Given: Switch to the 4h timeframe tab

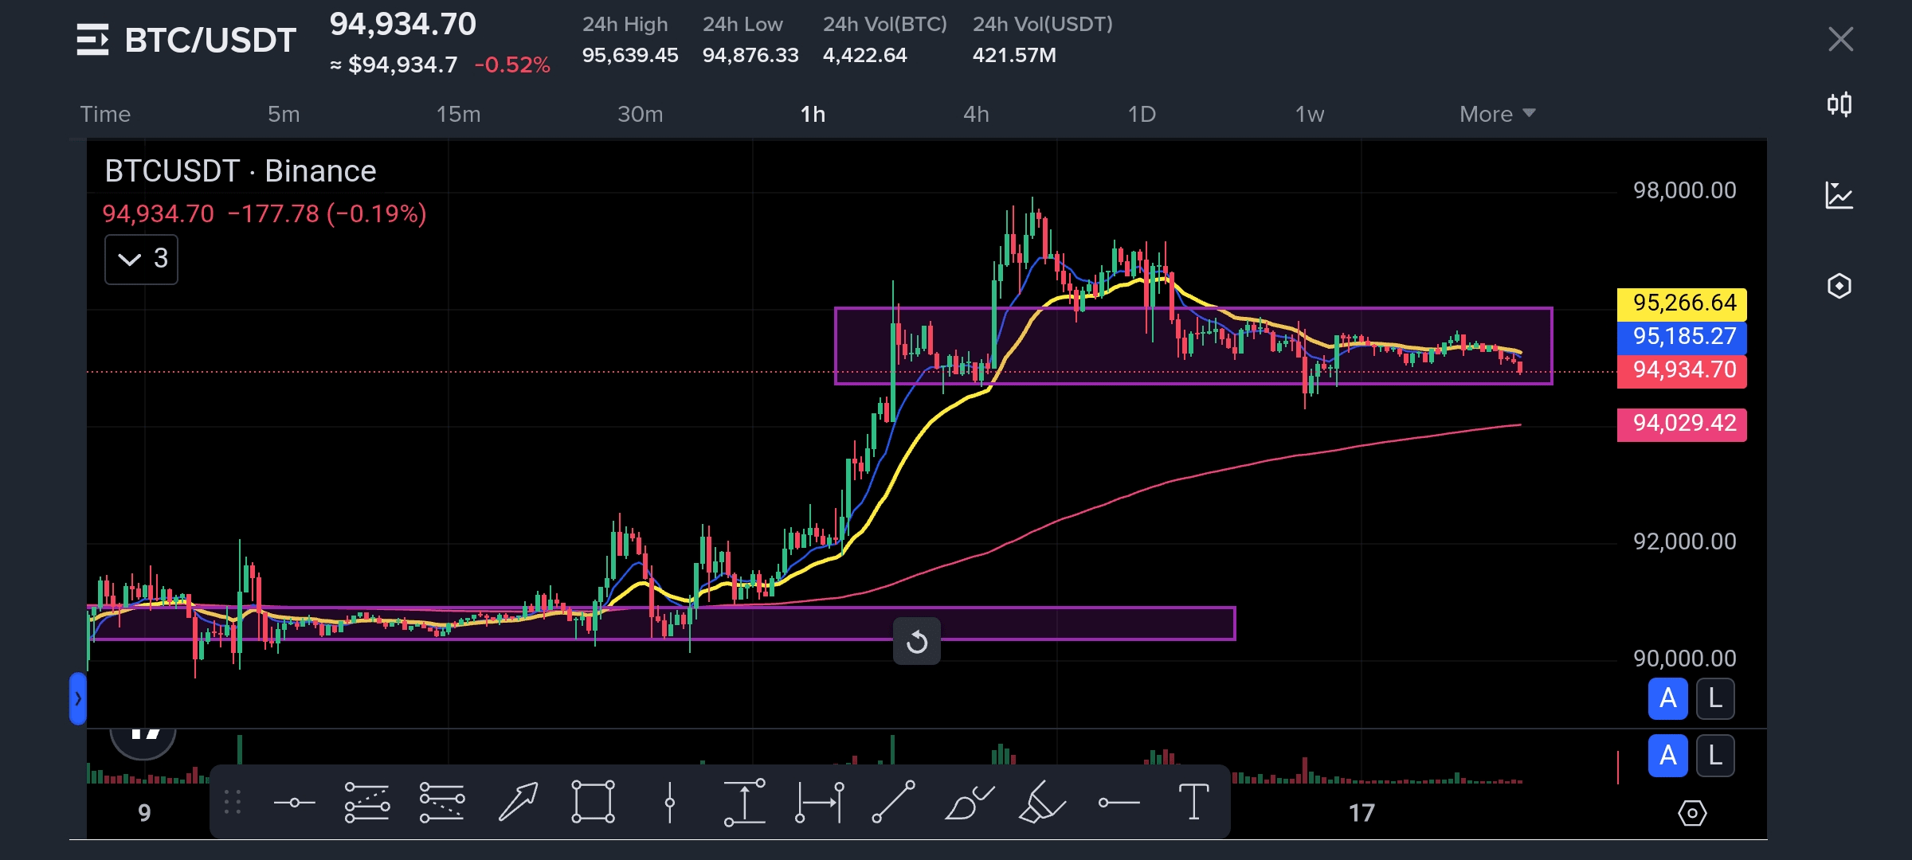Looking at the screenshot, I should tap(975, 114).
